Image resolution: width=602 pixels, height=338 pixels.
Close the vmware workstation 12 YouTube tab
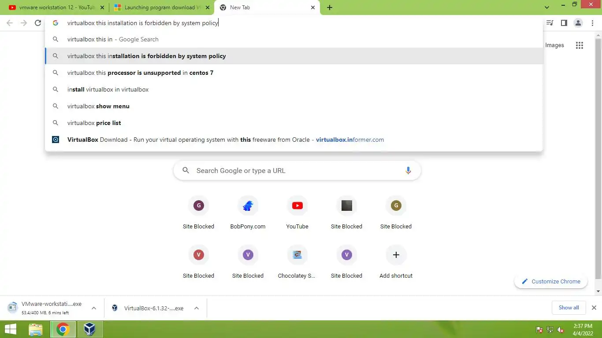(x=102, y=7)
